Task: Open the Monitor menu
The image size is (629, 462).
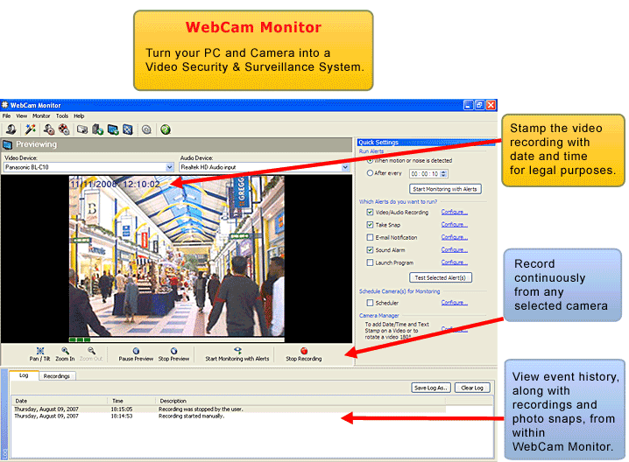Action: (x=41, y=115)
